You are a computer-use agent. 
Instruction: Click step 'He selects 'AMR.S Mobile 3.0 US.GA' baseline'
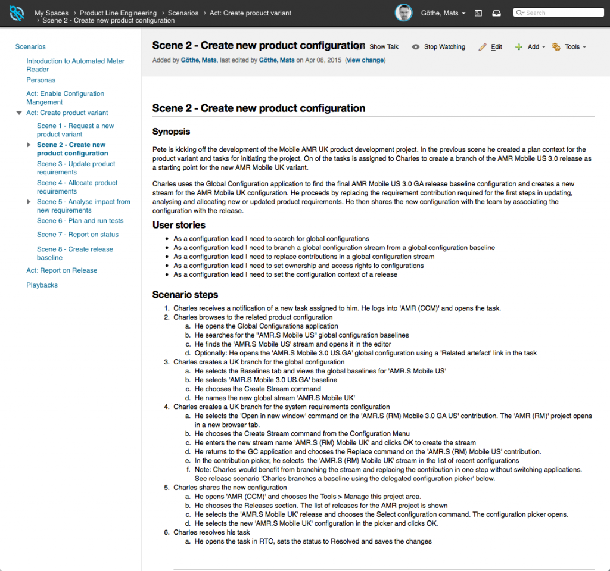click(x=266, y=380)
